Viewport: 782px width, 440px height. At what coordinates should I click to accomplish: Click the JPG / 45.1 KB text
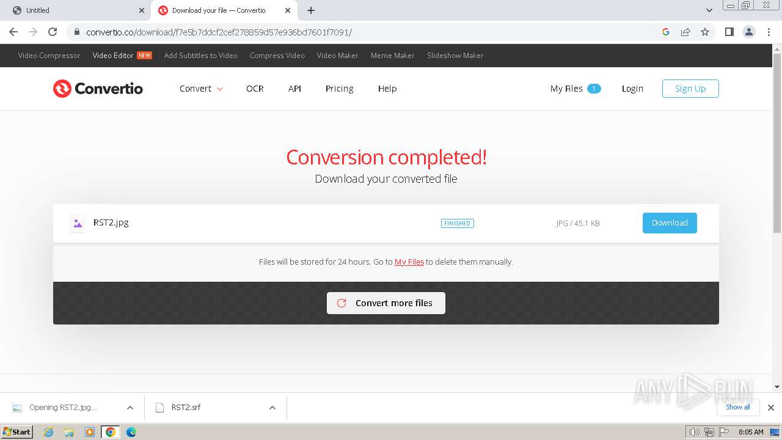click(578, 224)
